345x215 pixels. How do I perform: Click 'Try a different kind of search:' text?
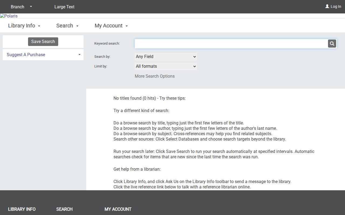[141, 111]
